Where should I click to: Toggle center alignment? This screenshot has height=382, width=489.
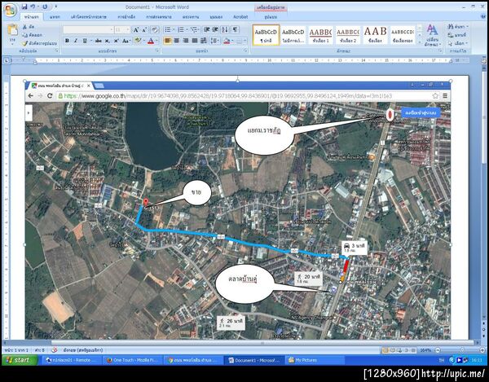177,41
